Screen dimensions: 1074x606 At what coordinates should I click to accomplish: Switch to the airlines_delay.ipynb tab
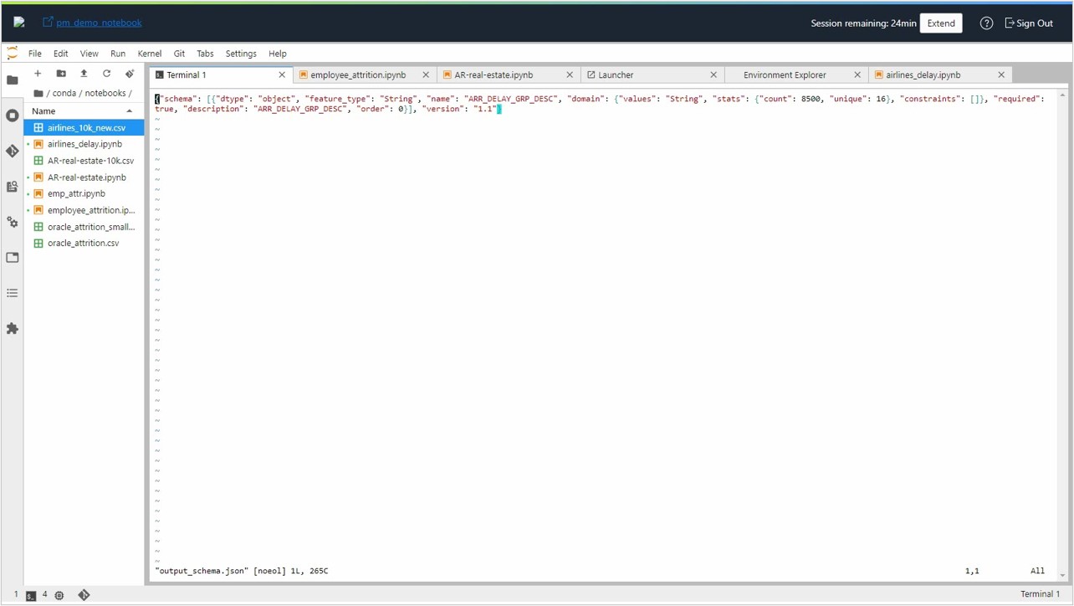[x=941, y=74]
